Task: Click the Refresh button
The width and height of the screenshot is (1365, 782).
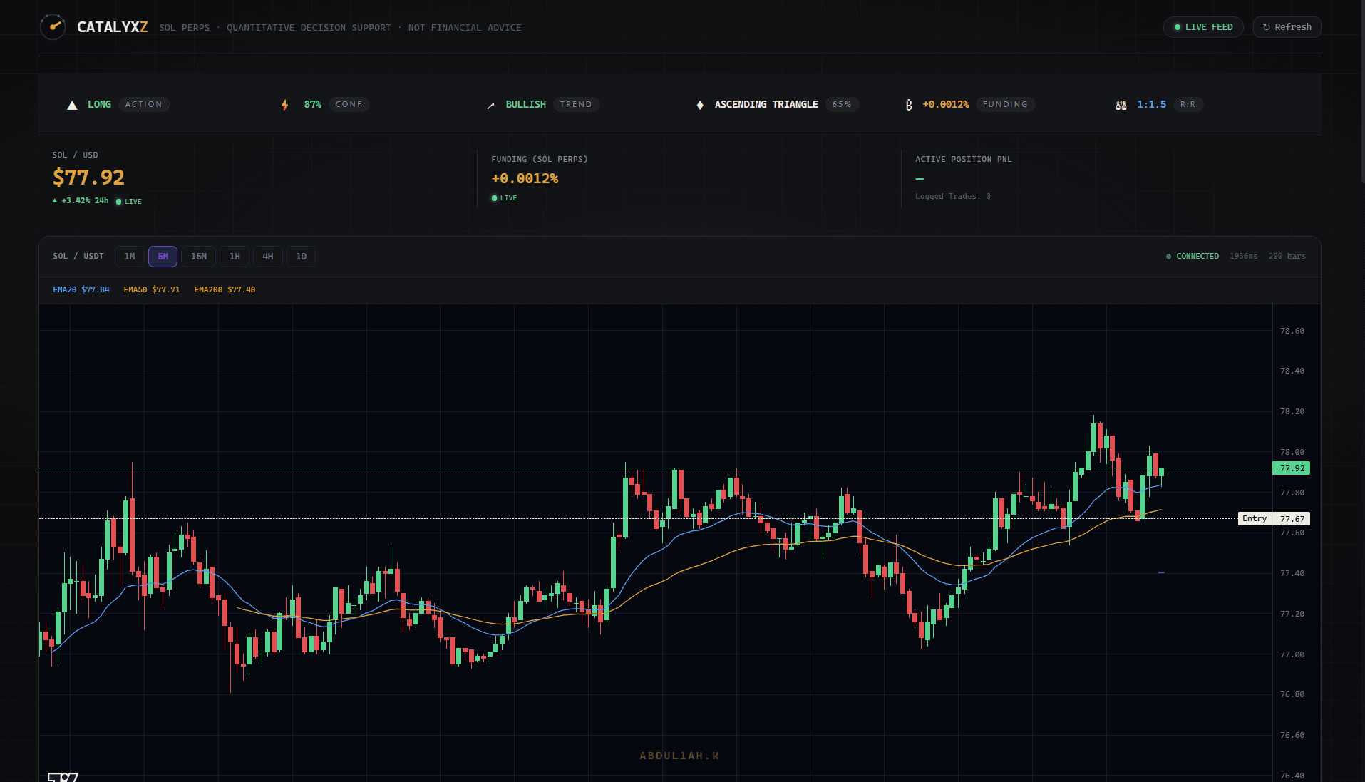Action: (1287, 27)
